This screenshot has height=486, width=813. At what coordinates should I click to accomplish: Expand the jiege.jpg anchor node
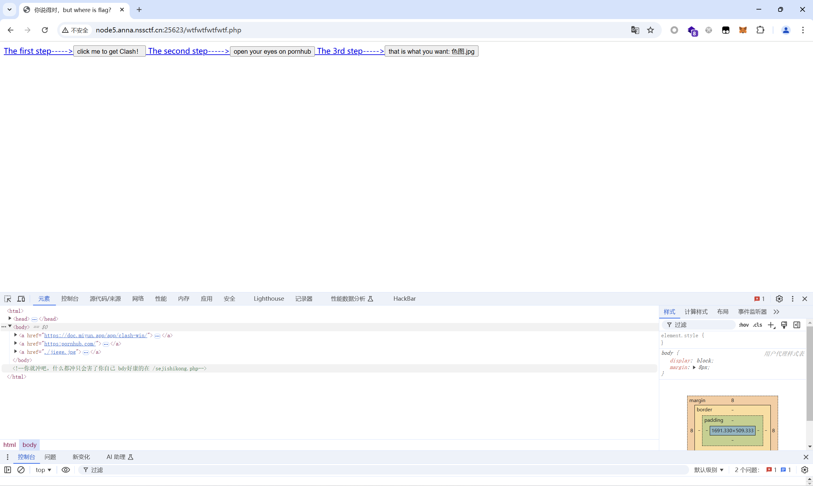15,352
